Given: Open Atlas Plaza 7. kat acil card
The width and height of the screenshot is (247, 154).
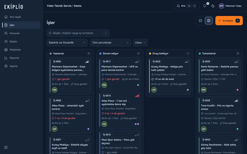Looking at the screenshot, I should [x=120, y=110].
